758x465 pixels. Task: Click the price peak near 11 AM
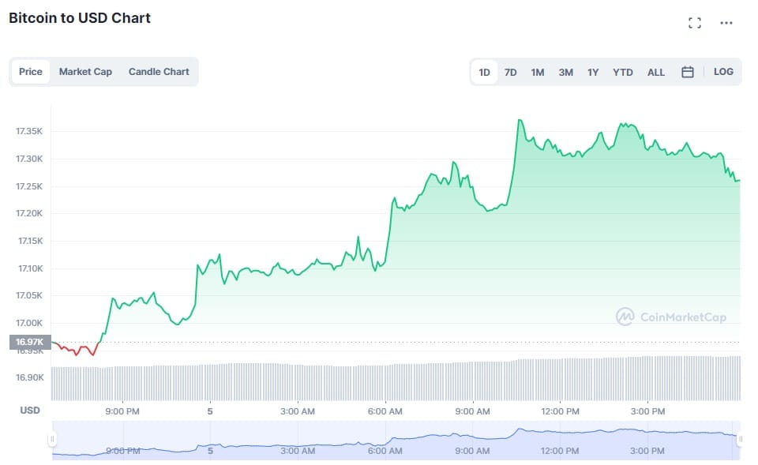pyautogui.click(x=520, y=120)
